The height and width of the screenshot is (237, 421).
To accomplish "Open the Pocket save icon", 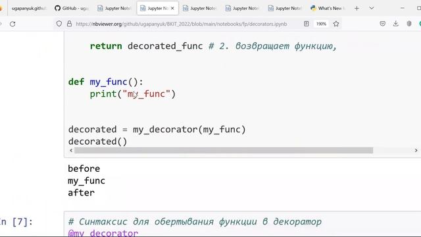I will click(383, 24).
